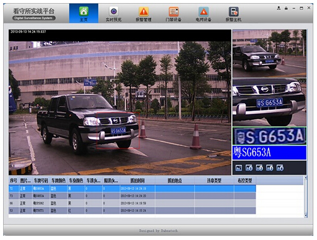Open the 门禁设备 access control icon

[x=173, y=13]
